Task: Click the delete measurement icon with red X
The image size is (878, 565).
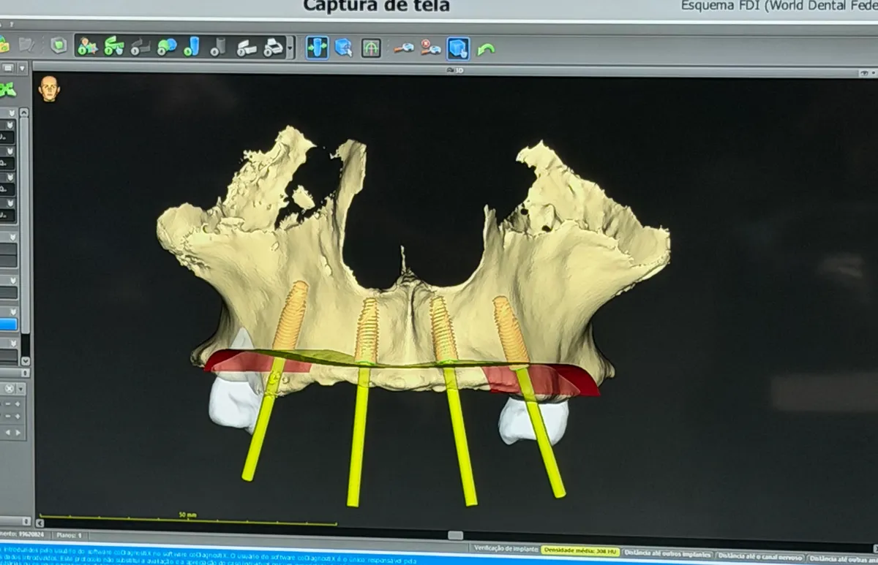Action: [430, 48]
